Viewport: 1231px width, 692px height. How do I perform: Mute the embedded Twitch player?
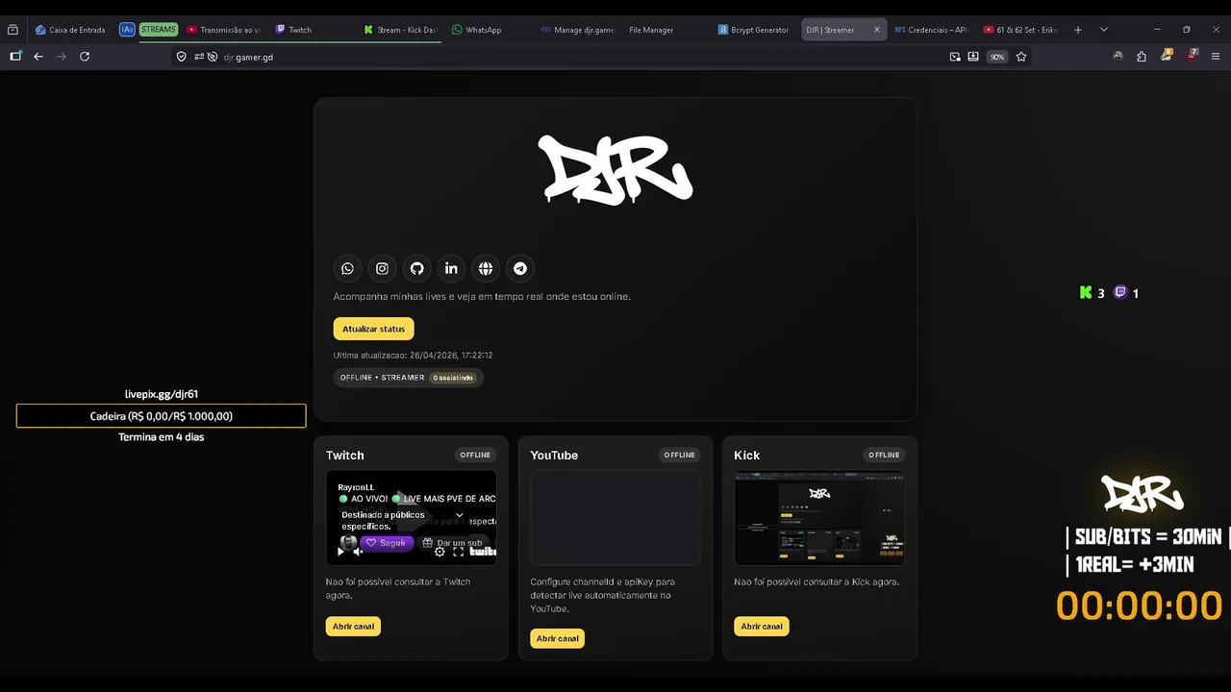click(x=358, y=552)
